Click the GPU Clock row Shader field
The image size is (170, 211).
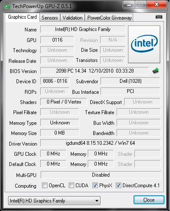point(148,154)
